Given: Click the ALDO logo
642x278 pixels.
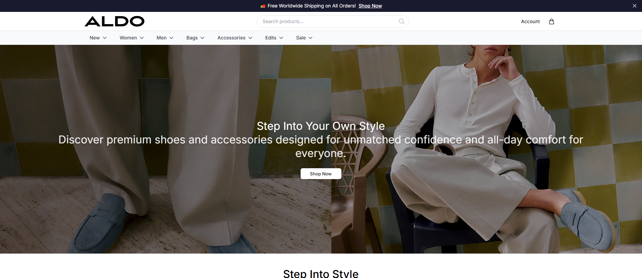Looking at the screenshot, I should pos(115,21).
